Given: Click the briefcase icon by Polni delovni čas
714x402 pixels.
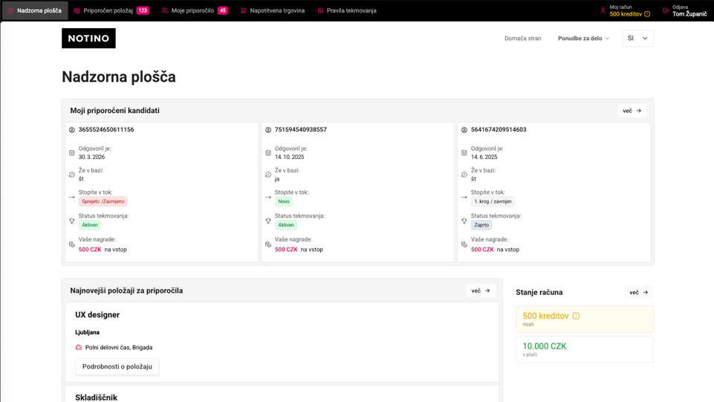Looking at the screenshot, I should [79, 347].
